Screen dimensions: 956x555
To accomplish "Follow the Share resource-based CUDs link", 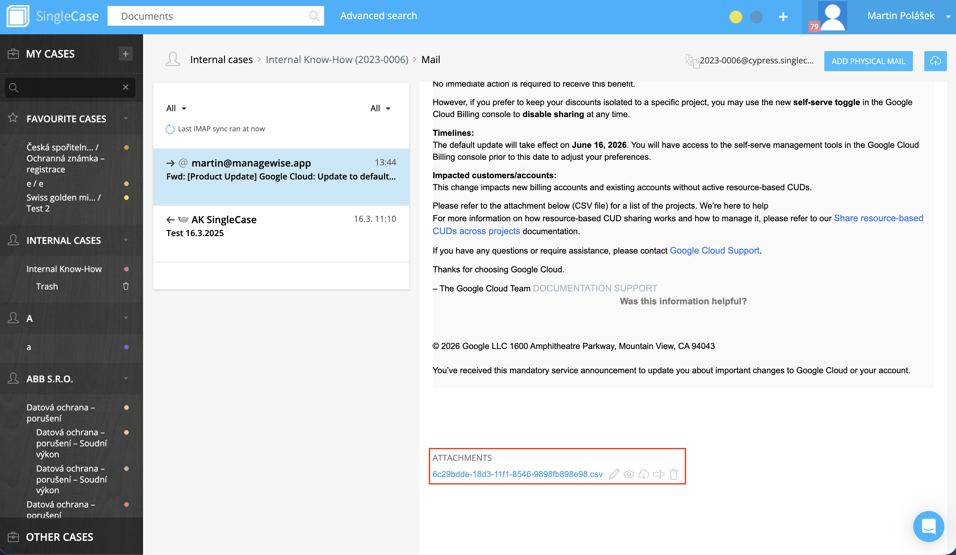I will point(878,218).
